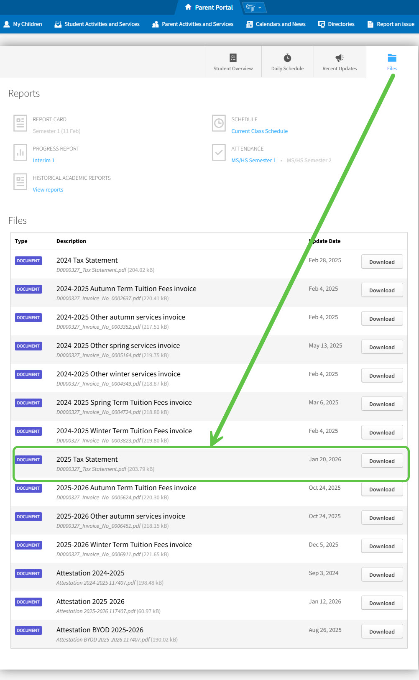Click the MS/HS Semester 1 attendance link
The image size is (419, 680).
(x=253, y=160)
